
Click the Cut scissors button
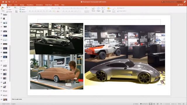pyautogui.click(x=8, y=7)
